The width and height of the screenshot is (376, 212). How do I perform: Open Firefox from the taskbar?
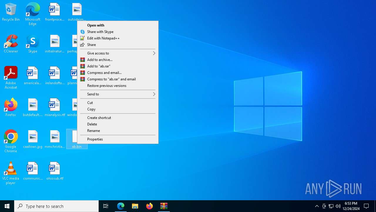tap(150, 206)
